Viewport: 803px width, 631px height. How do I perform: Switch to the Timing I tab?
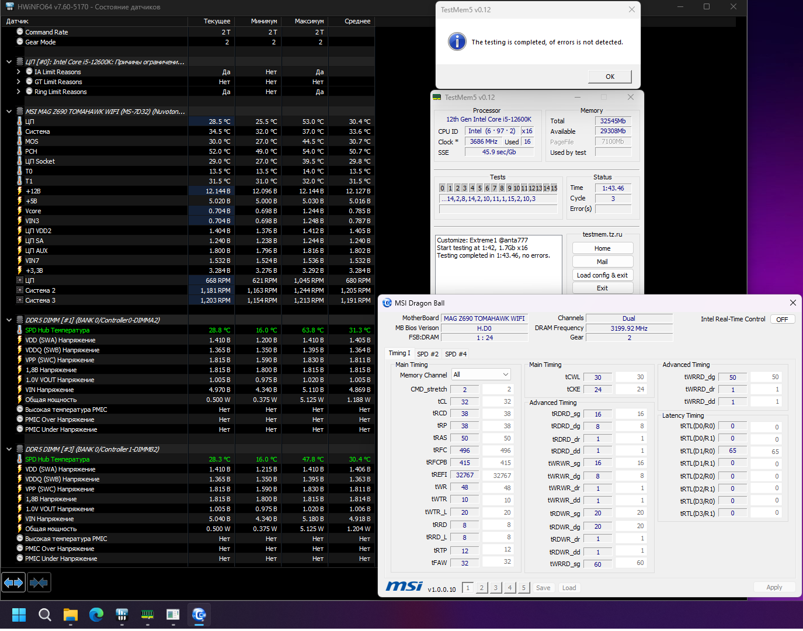pyautogui.click(x=399, y=353)
